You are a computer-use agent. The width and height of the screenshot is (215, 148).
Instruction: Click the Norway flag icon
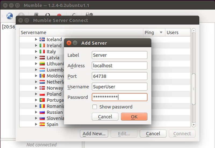[x=42, y=88]
